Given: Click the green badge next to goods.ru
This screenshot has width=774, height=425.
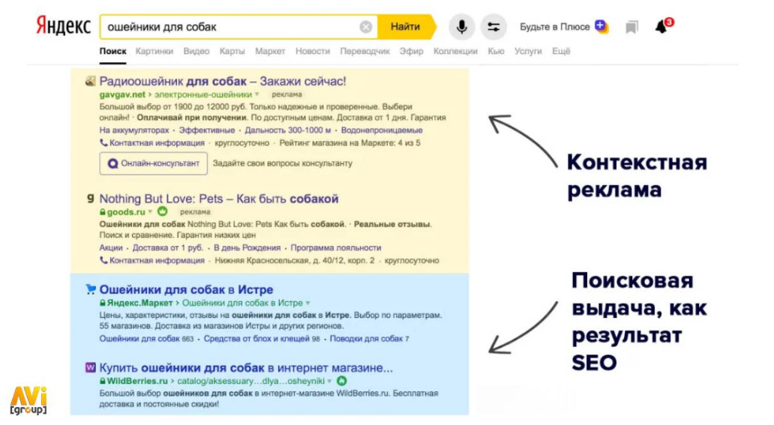Looking at the screenshot, I should pyautogui.click(x=163, y=211).
